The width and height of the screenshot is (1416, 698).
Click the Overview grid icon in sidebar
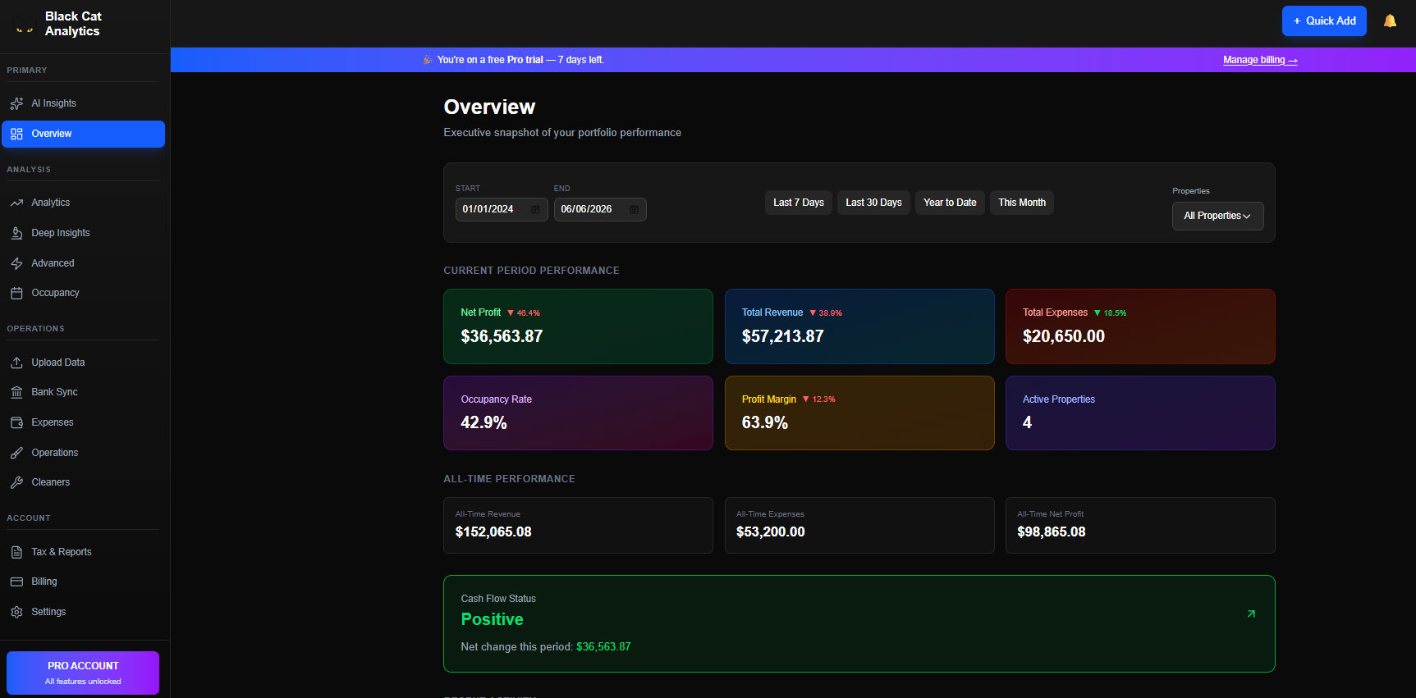coord(16,134)
